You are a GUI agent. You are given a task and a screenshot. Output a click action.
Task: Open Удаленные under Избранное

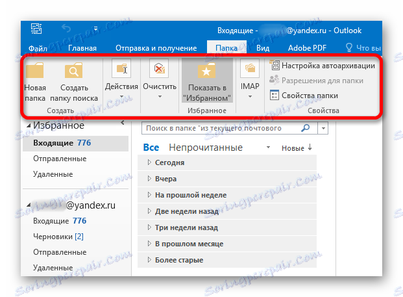(53, 174)
